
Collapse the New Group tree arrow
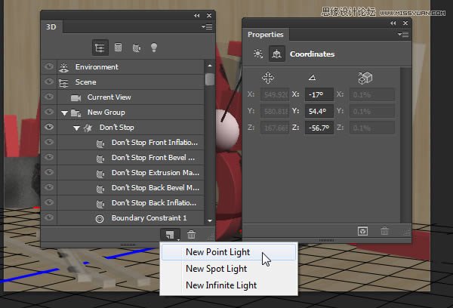pos(64,113)
